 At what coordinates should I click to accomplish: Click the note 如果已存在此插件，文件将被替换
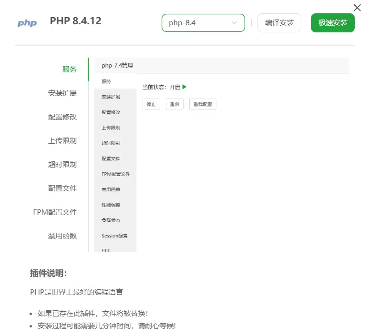[92, 314]
